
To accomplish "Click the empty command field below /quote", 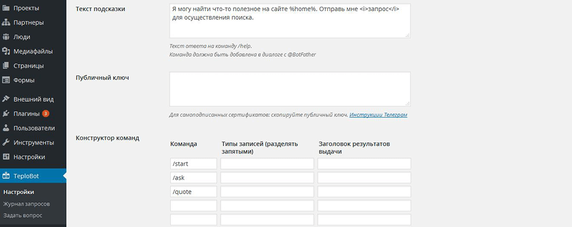I will (x=194, y=205).
